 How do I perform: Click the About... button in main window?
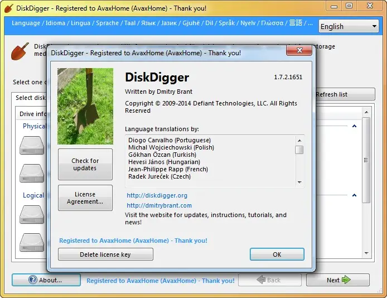[46, 280]
